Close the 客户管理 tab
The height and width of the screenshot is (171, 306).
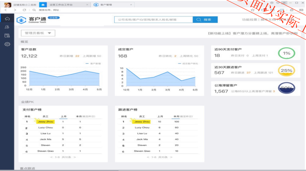pyautogui.click(x=131, y=5)
